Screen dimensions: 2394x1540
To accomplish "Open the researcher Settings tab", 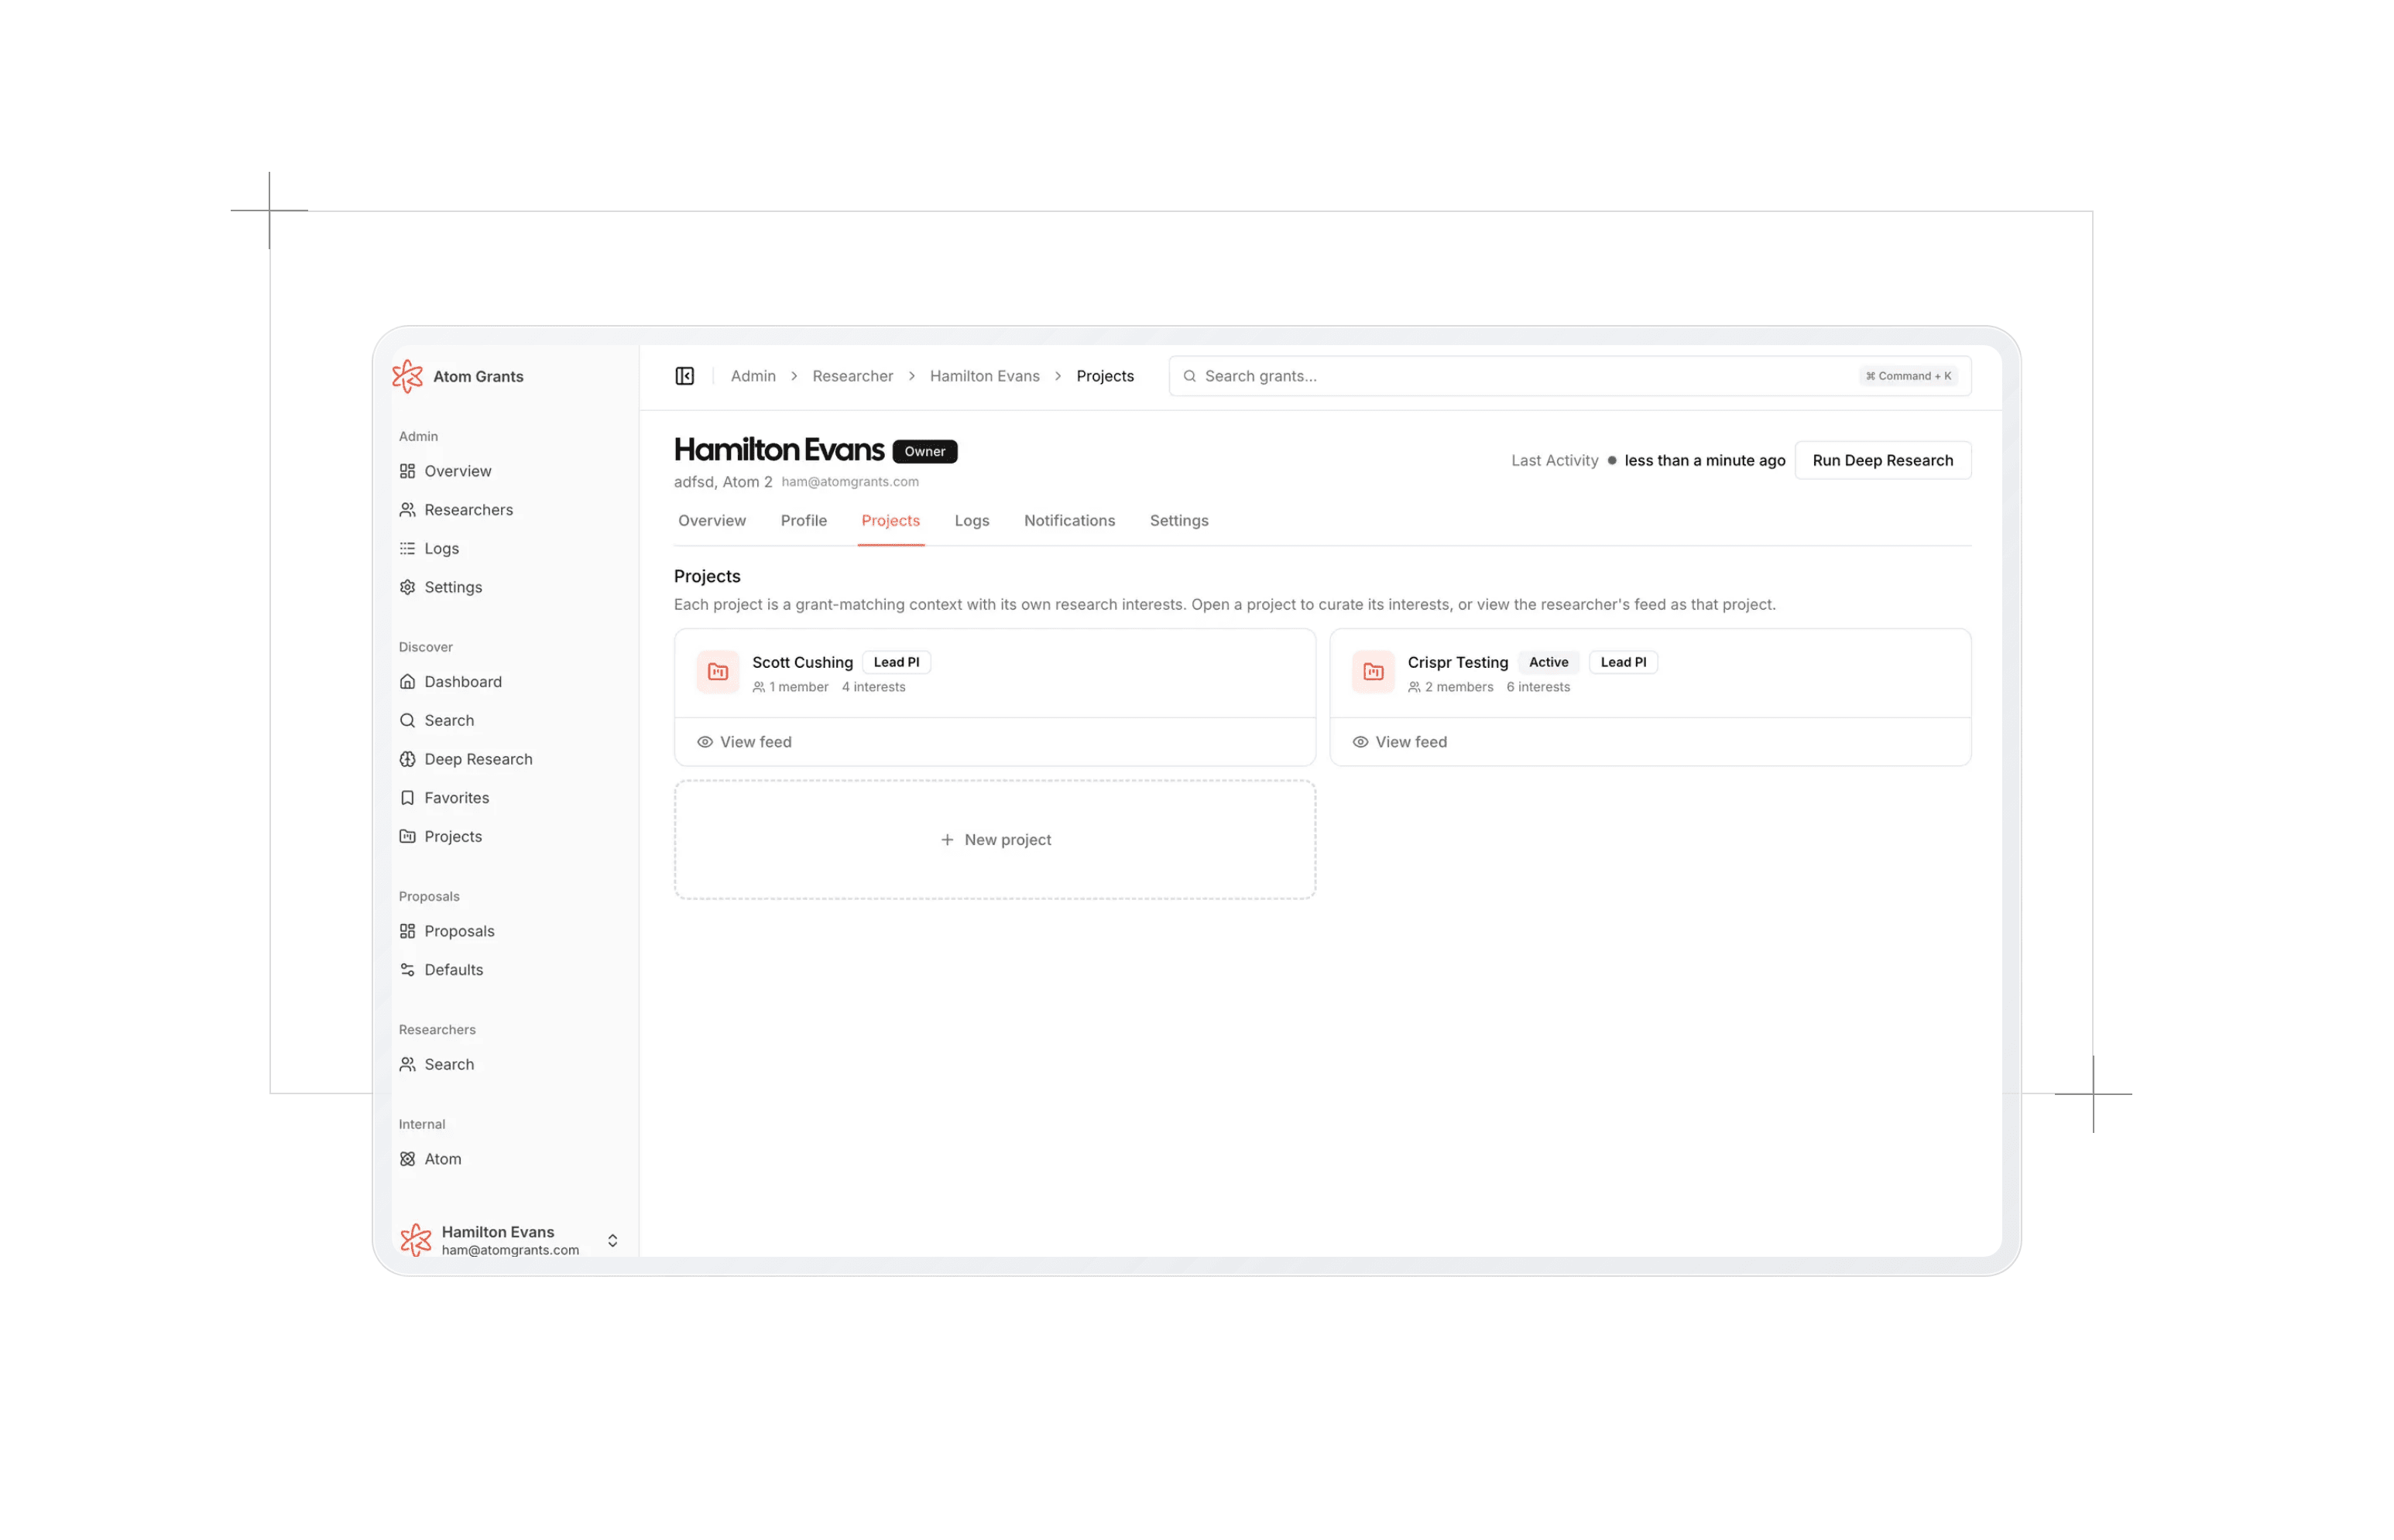I will [1178, 520].
